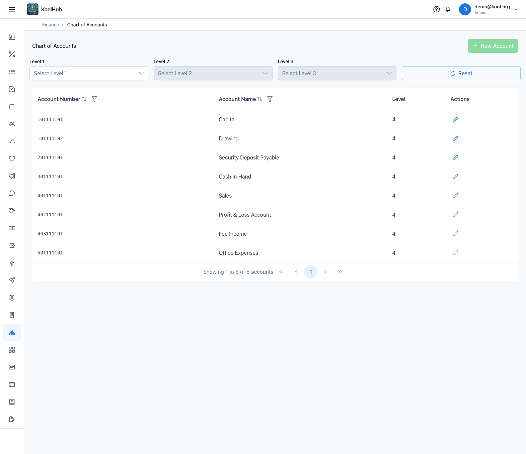Edit the Cash In Hand account
526x454 pixels.
tap(456, 177)
